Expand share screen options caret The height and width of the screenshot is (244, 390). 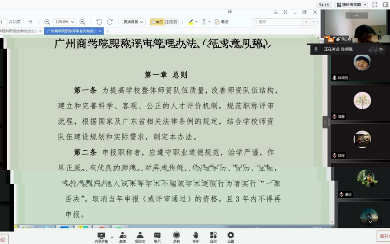coord(112,237)
